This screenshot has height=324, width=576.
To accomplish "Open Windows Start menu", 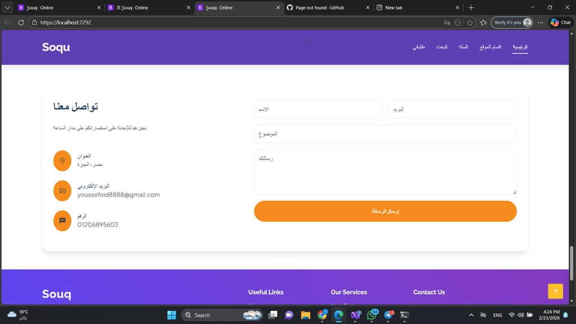I will coord(172,315).
